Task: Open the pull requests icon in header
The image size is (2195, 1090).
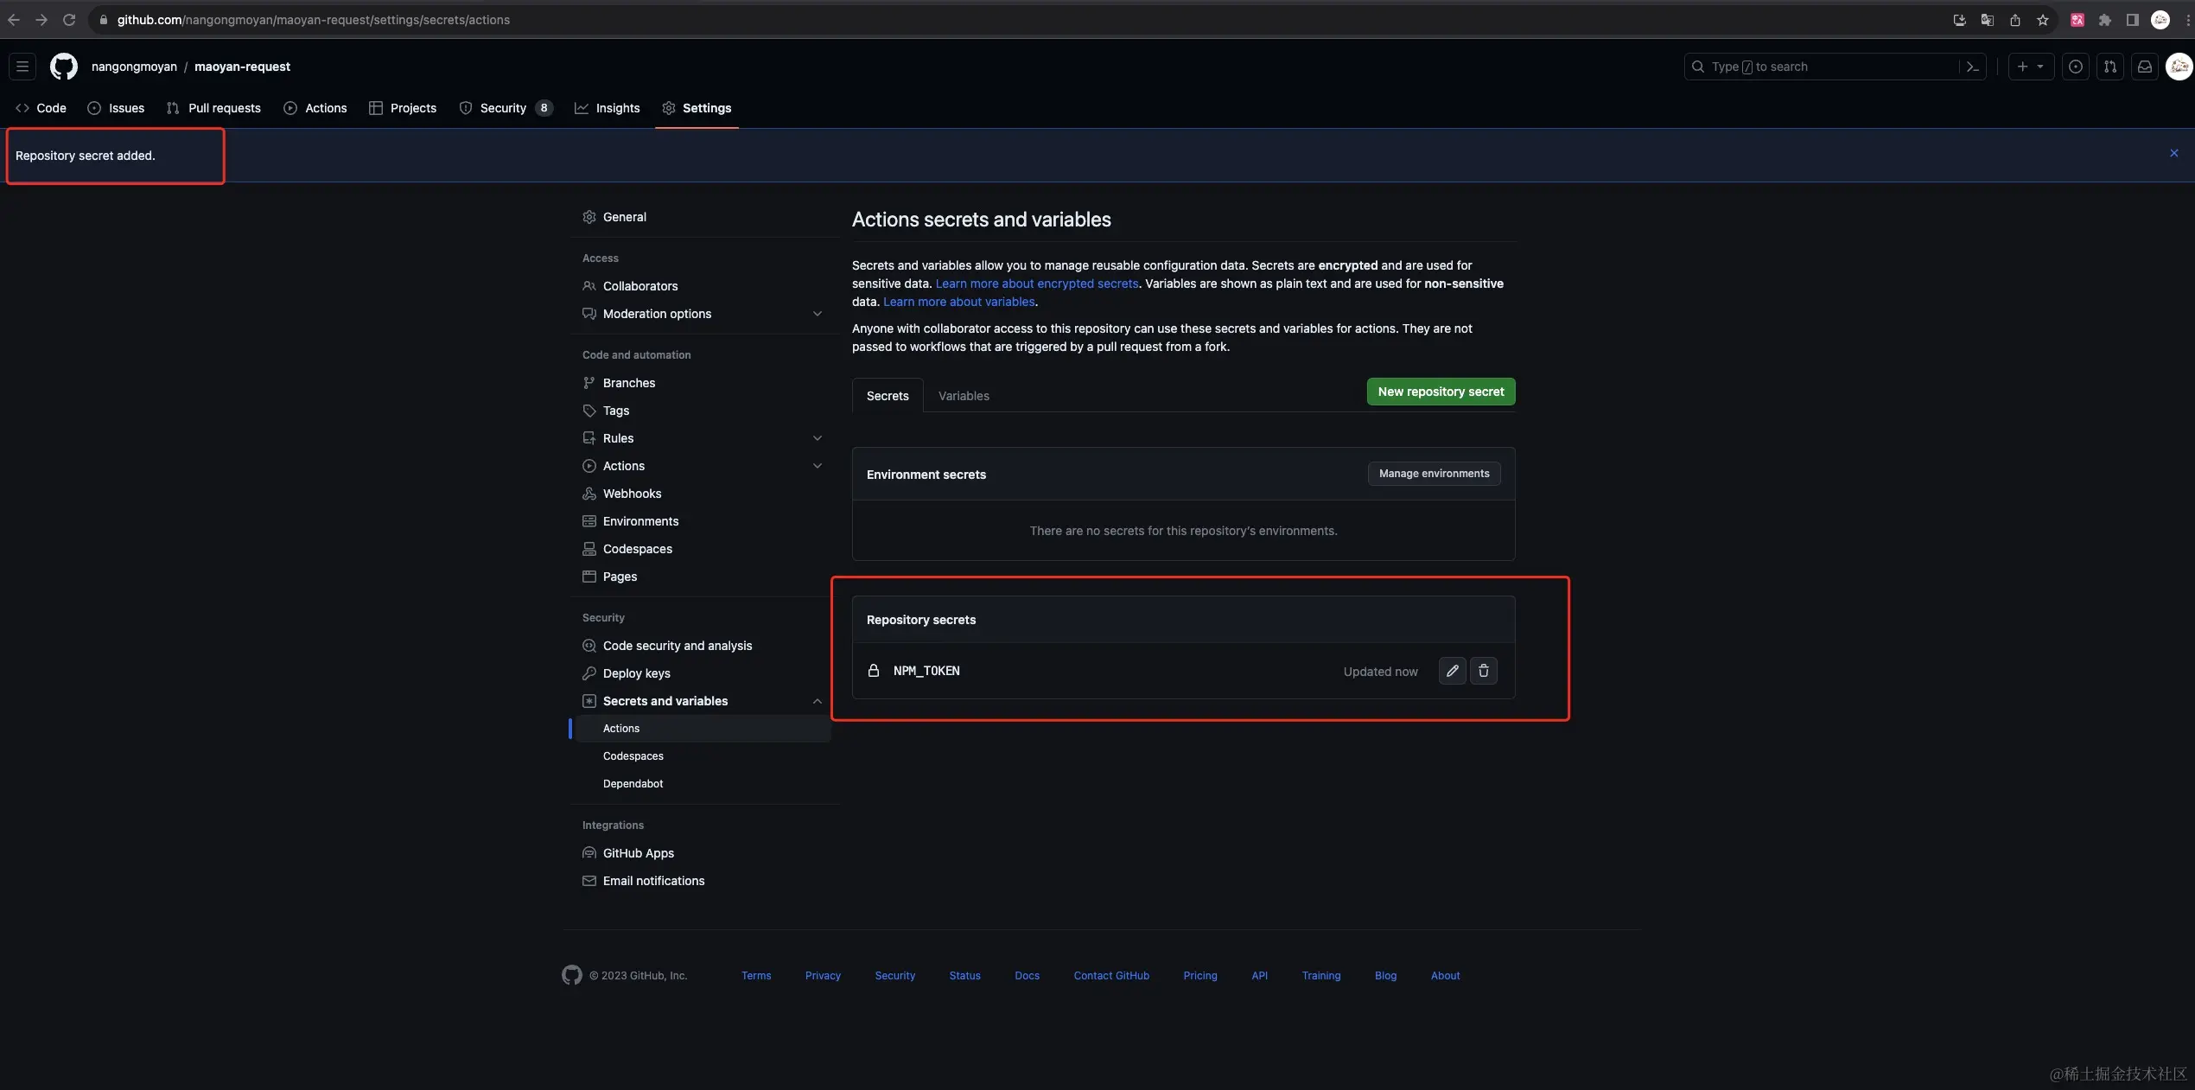Action: (x=2109, y=67)
